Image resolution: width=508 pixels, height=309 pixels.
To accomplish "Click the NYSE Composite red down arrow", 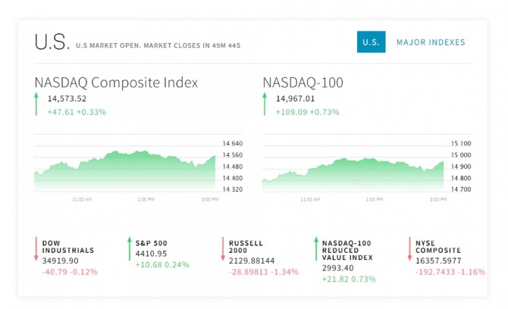I will coord(409,249).
